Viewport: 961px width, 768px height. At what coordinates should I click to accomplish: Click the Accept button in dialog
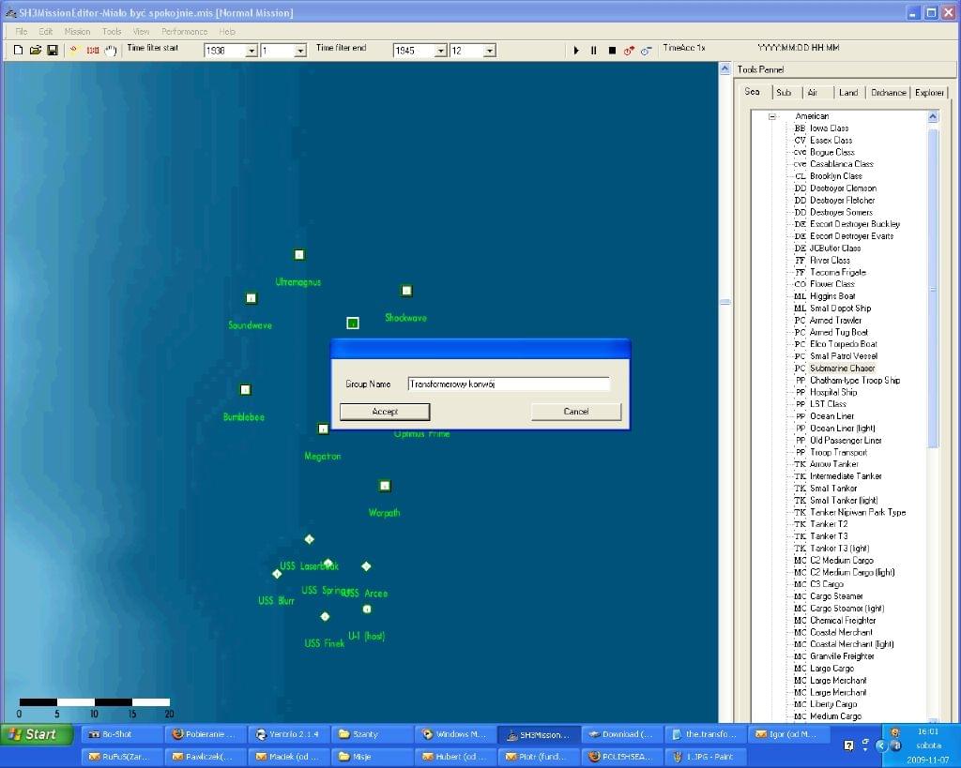coord(385,412)
